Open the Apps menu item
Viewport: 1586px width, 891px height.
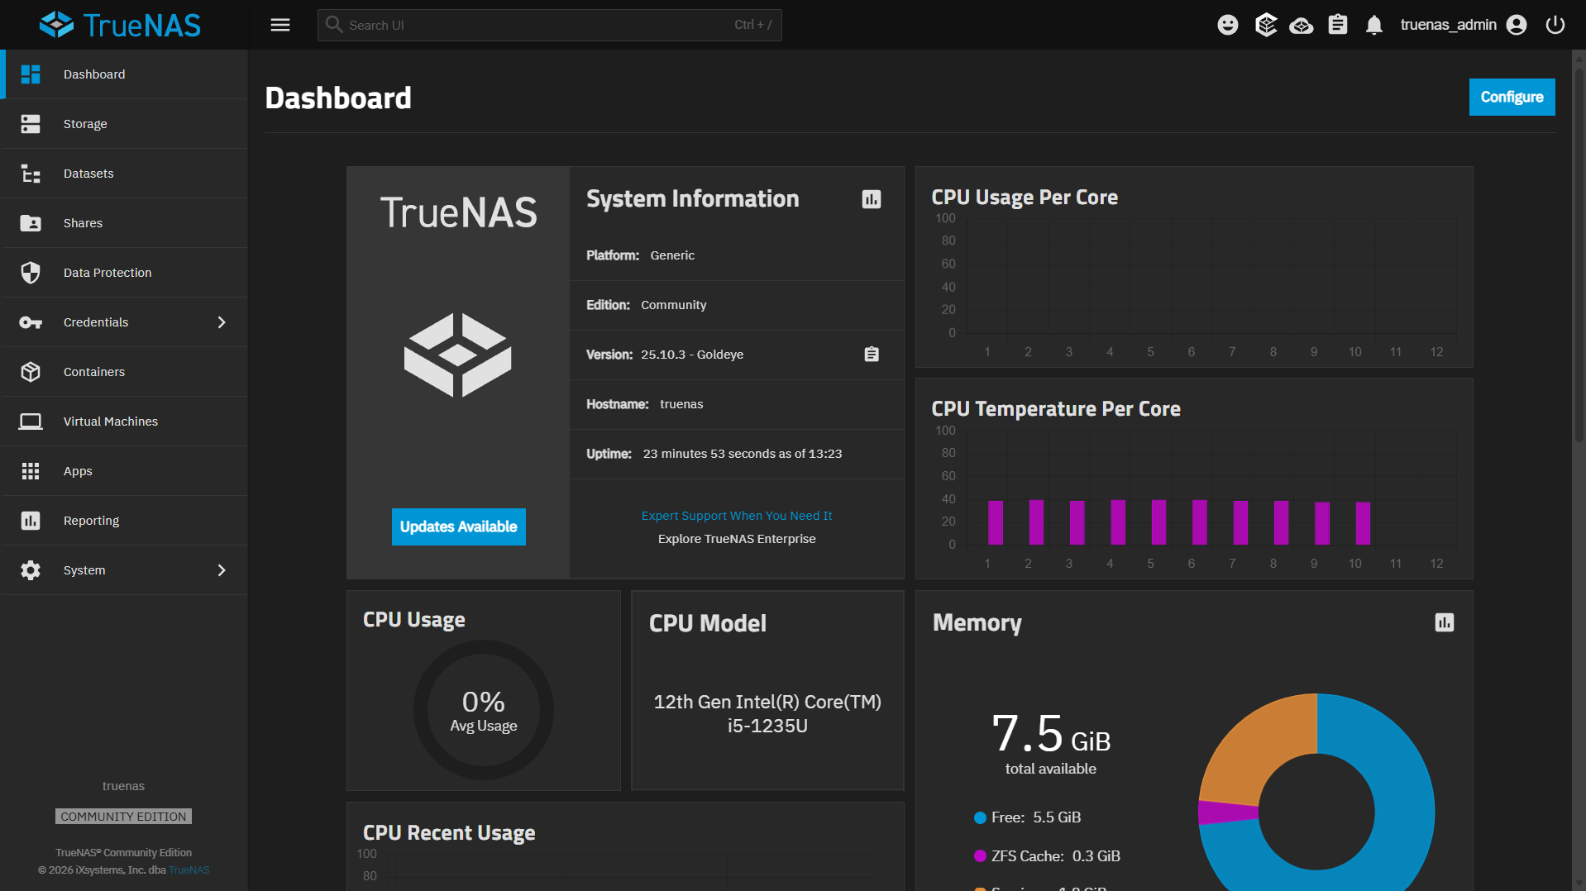tap(124, 471)
